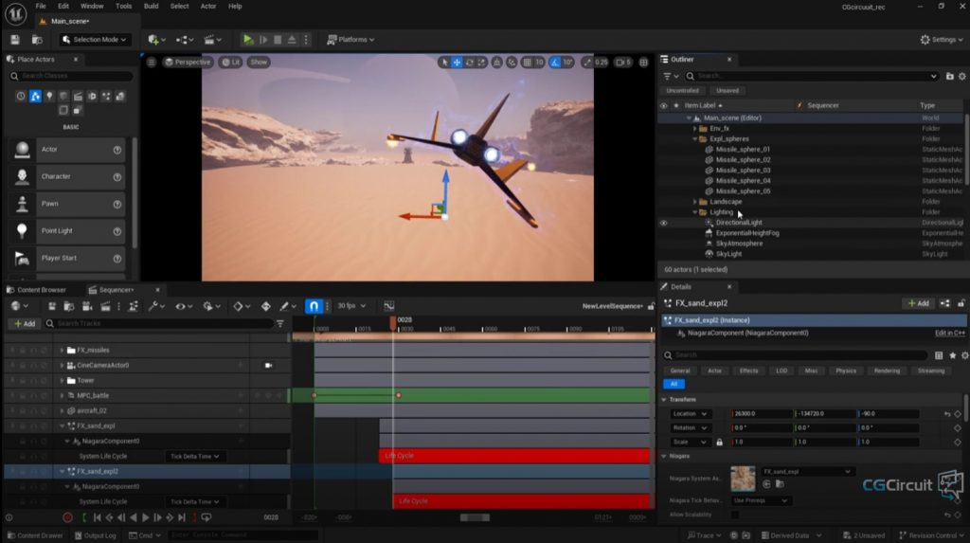Toggle the Sequencer snapping magnet button
The height and width of the screenshot is (543, 970).
(314, 306)
